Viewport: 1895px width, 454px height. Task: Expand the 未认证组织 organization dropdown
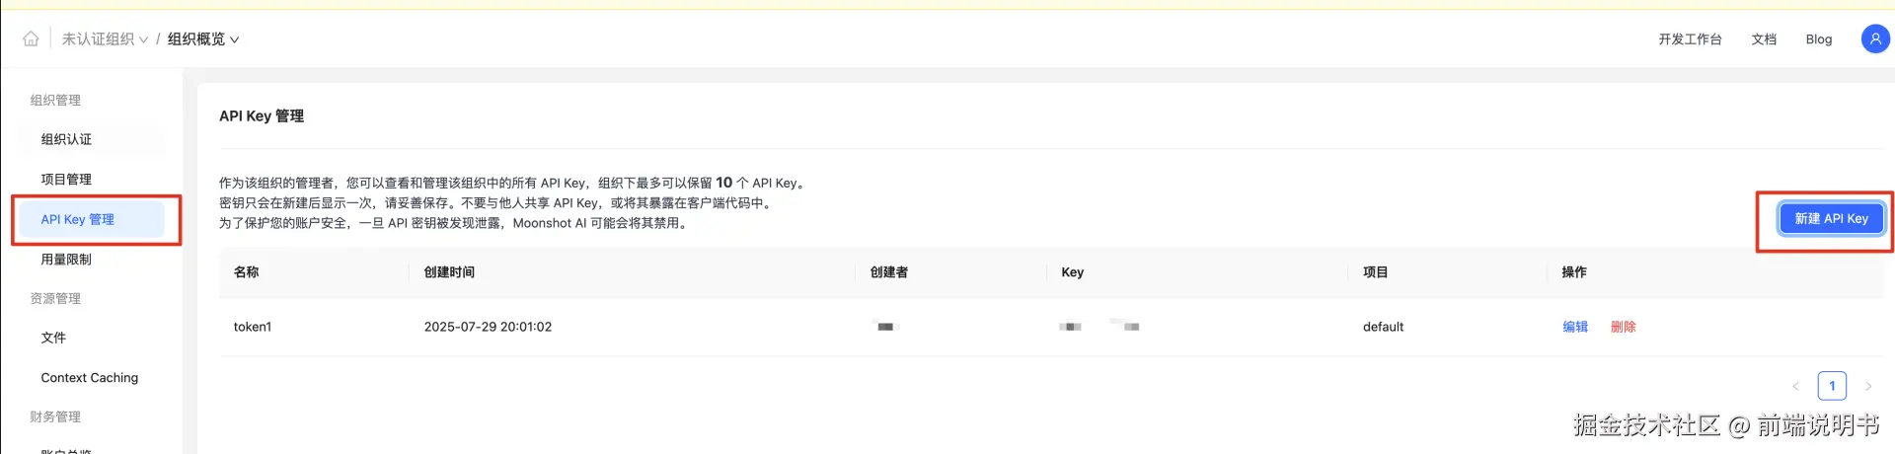[105, 39]
